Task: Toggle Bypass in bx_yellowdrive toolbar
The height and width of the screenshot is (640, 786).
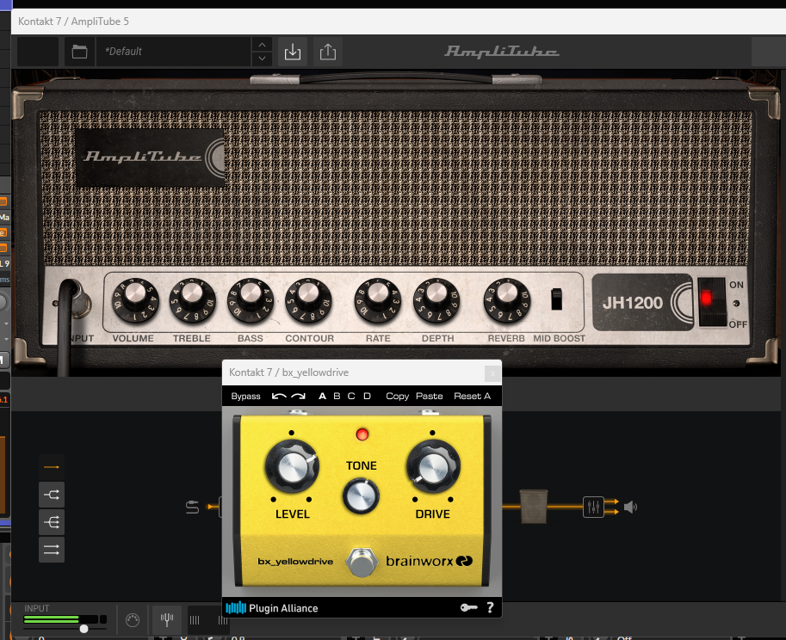Action: click(245, 396)
